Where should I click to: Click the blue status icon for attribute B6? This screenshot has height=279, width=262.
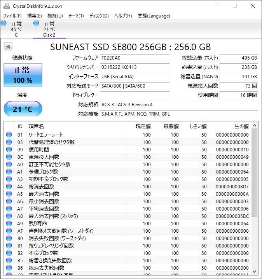click(x=9, y=268)
